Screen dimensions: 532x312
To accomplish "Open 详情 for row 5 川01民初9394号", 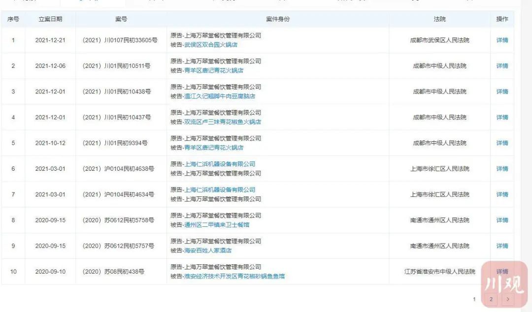I will coord(502,143).
